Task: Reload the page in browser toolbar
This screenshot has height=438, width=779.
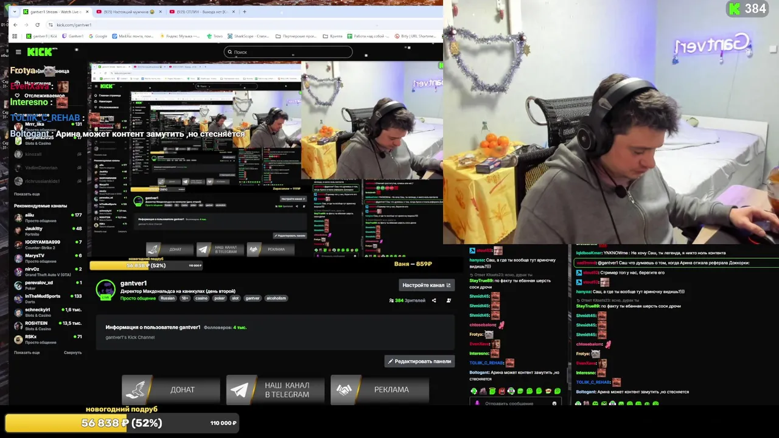Action: (38, 25)
